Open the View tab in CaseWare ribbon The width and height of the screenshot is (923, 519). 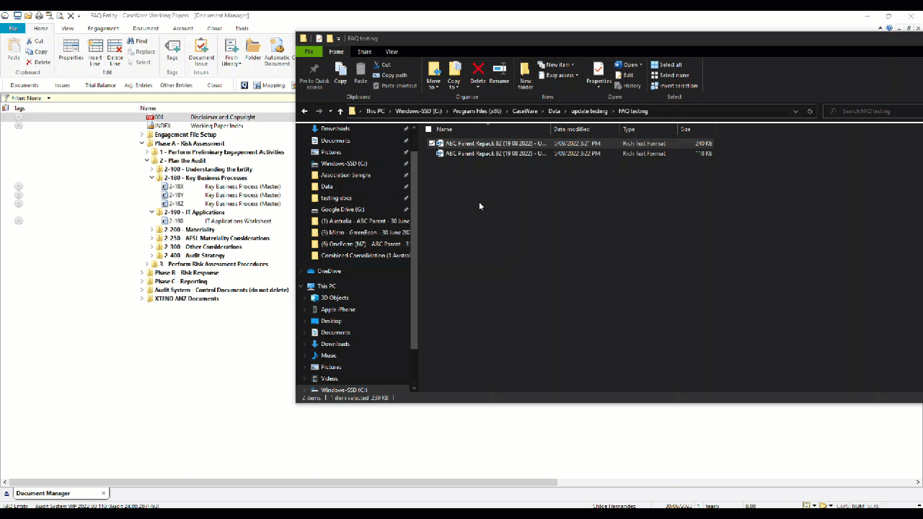click(68, 29)
